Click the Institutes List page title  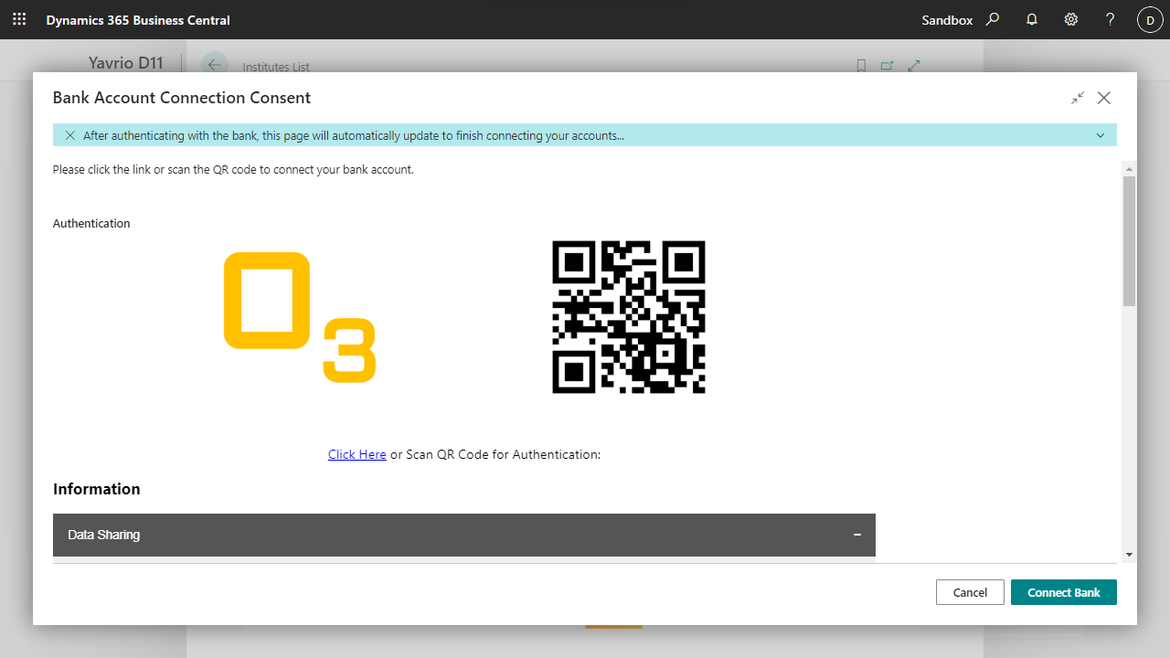tap(276, 67)
